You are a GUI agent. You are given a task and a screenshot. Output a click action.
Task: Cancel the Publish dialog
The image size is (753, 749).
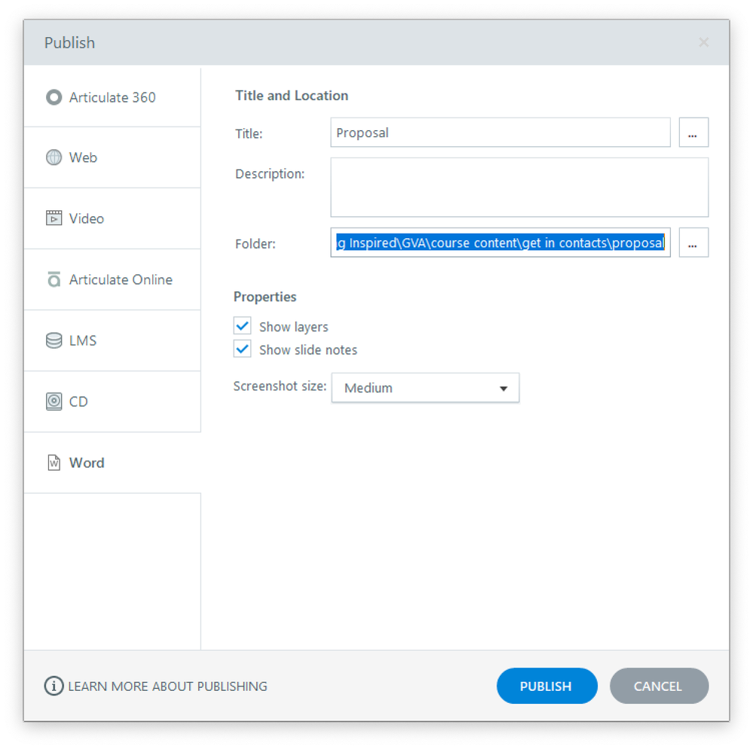tap(658, 686)
